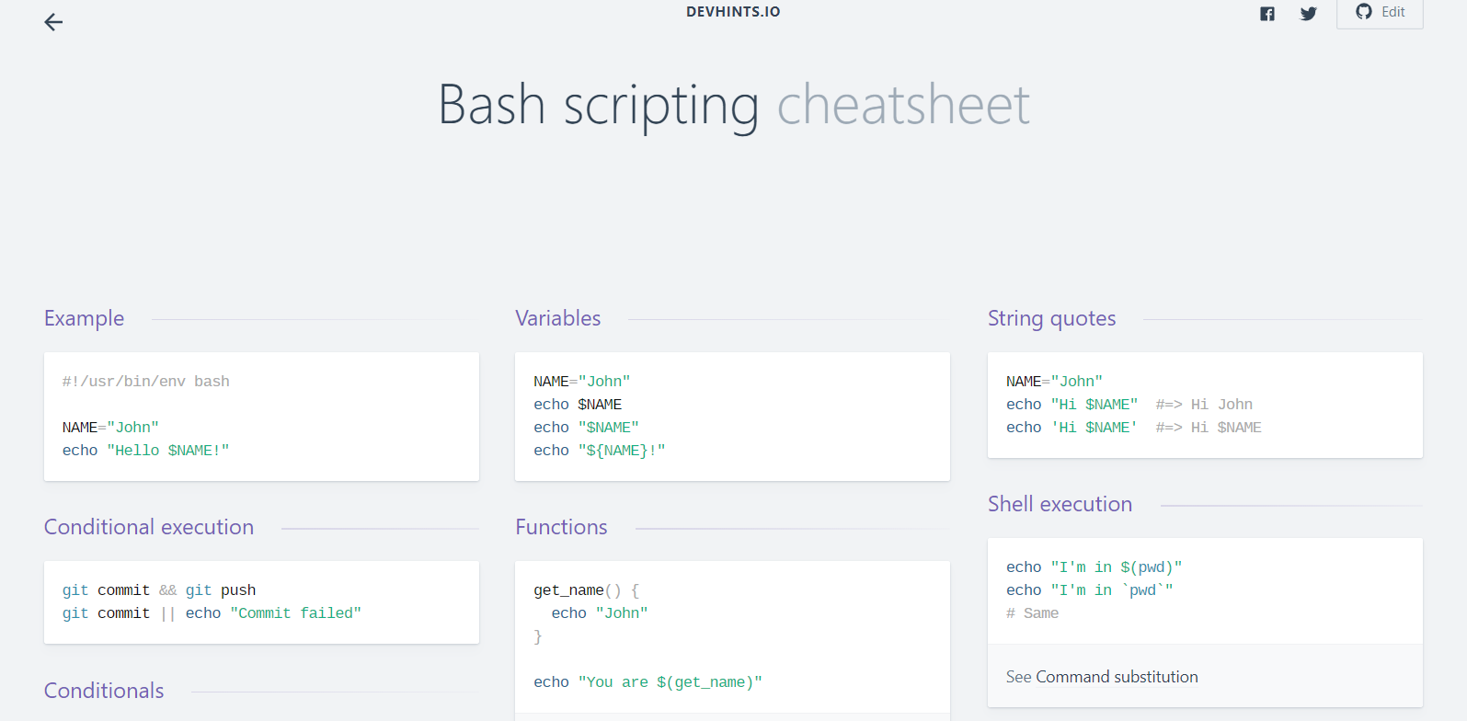
Task: Click the Shell execution section heading
Action: pyautogui.click(x=1060, y=504)
